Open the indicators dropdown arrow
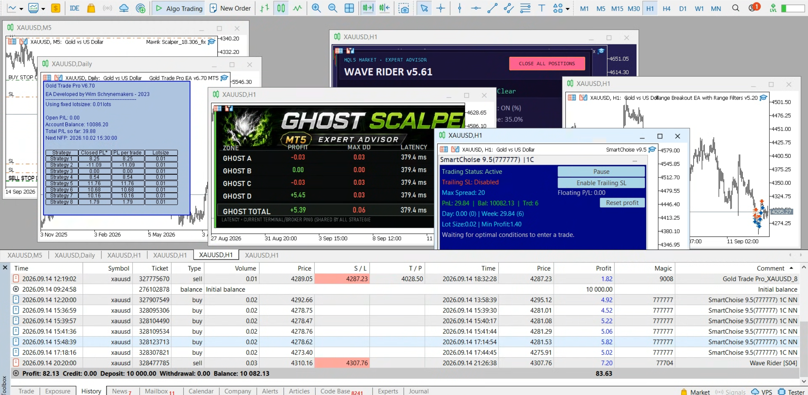Viewport: 808px width, 395px height. tap(43, 8)
